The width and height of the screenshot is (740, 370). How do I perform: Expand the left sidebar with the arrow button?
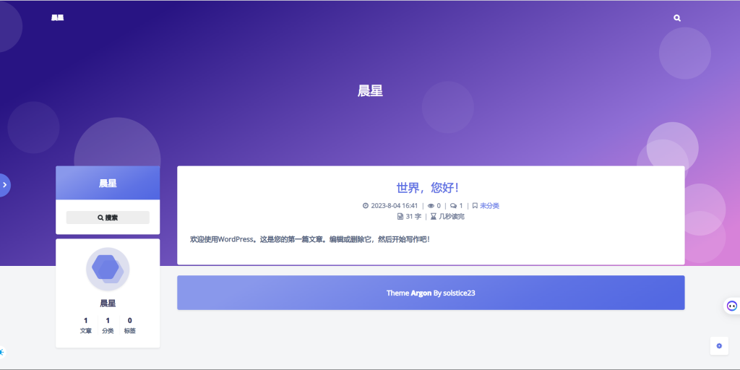pyautogui.click(x=4, y=185)
